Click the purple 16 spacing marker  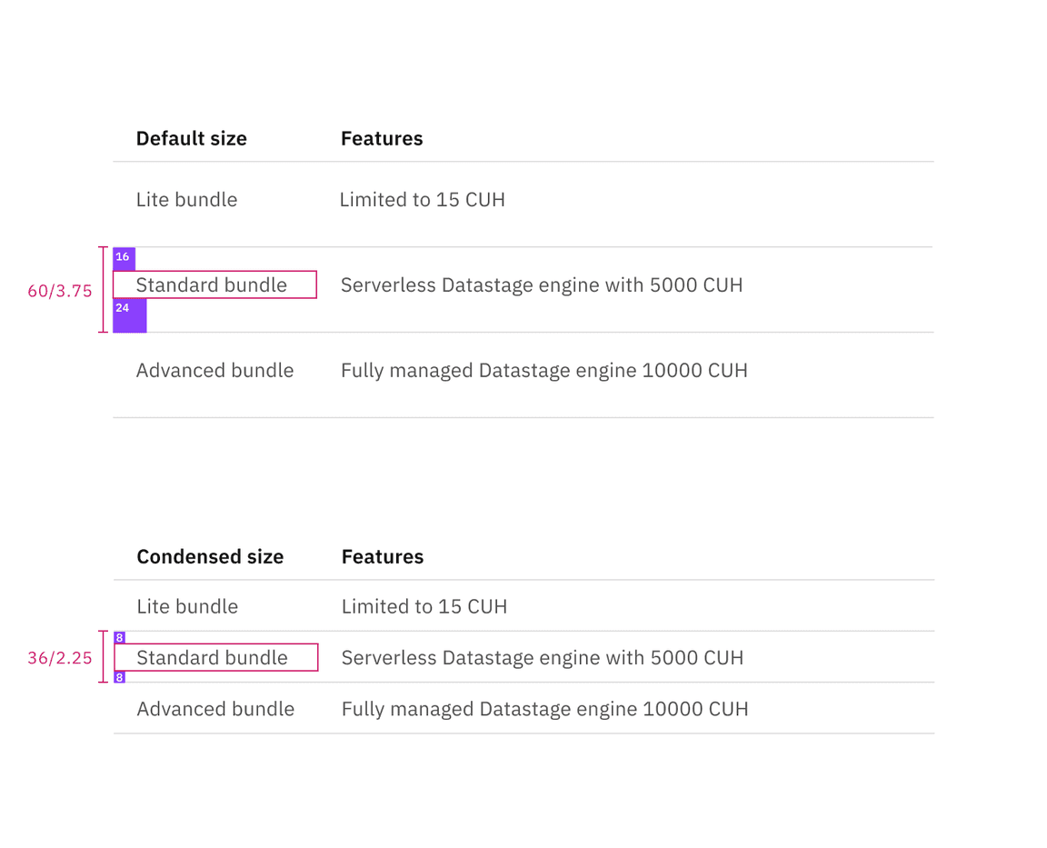pyautogui.click(x=124, y=258)
